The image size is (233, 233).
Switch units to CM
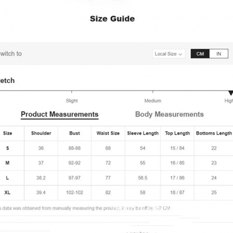(x=200, y=54)
